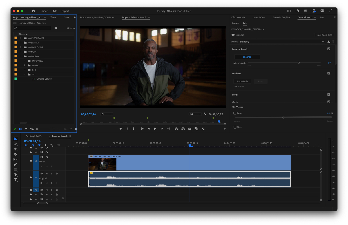Choose the Hand tool

click(x=15, y=175)
